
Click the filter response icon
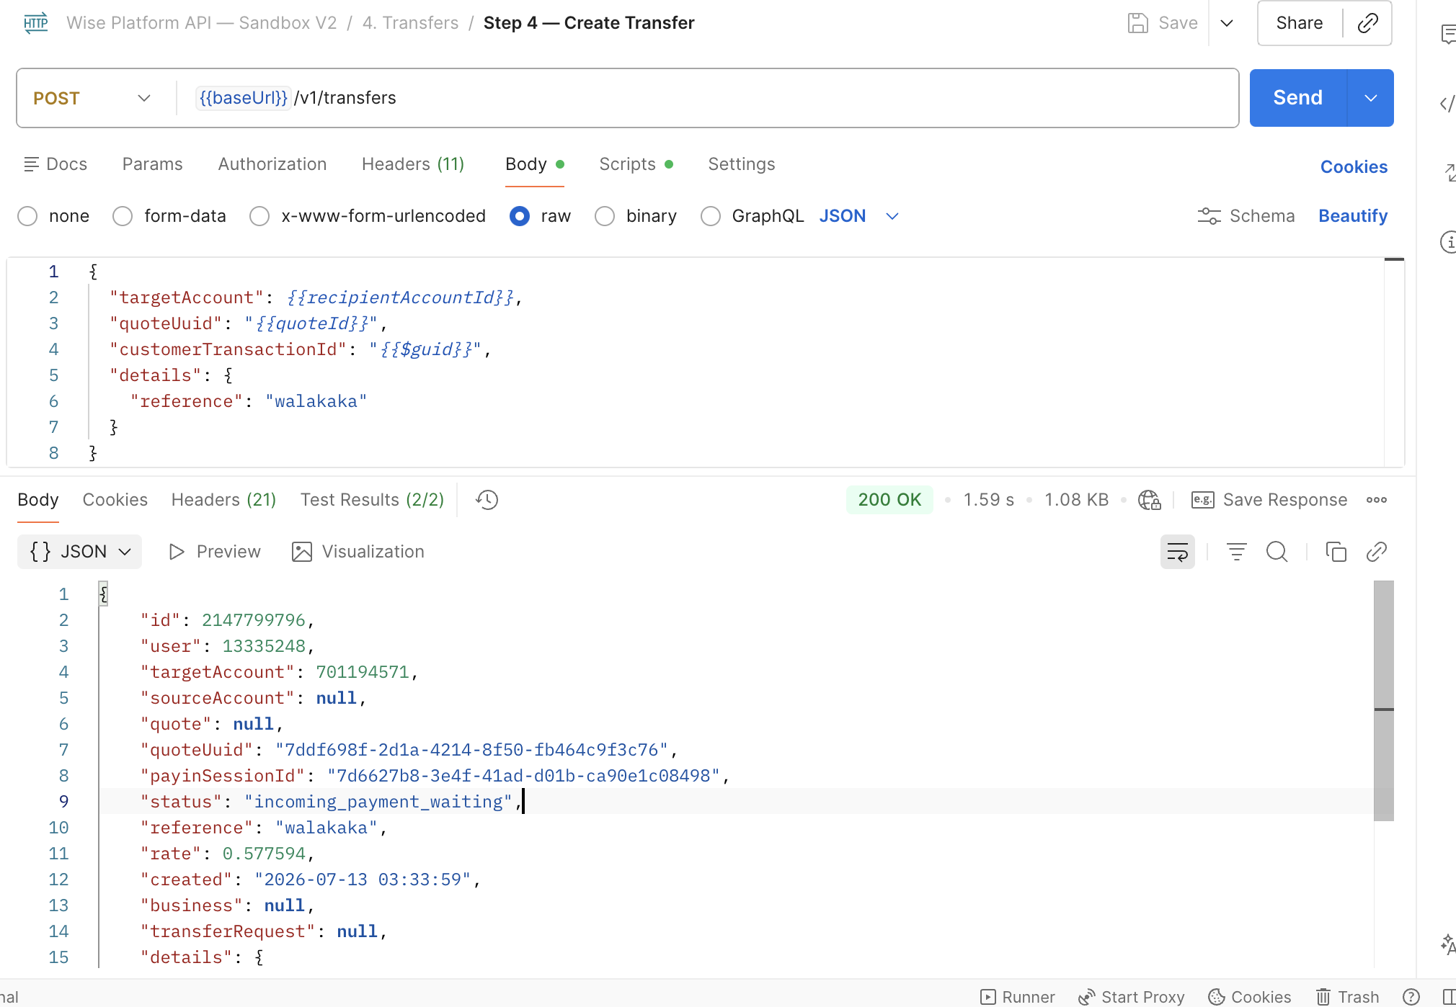(x=1236, y=552)
